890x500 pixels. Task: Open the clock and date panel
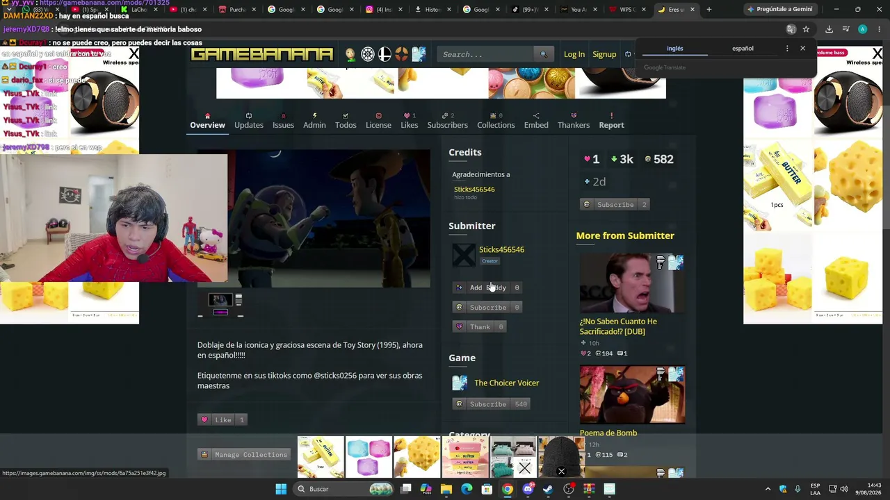pos(868,489)
